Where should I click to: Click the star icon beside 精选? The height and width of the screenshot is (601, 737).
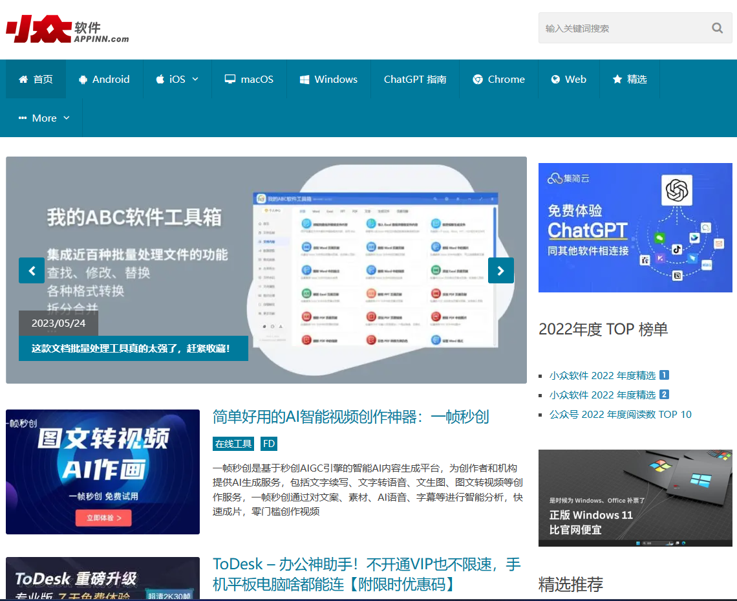[x=617, y=79]
